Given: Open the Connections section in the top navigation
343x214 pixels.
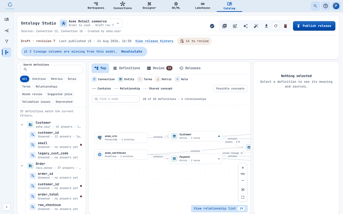Looking at the screenshot, I should [x=123, y=6].
